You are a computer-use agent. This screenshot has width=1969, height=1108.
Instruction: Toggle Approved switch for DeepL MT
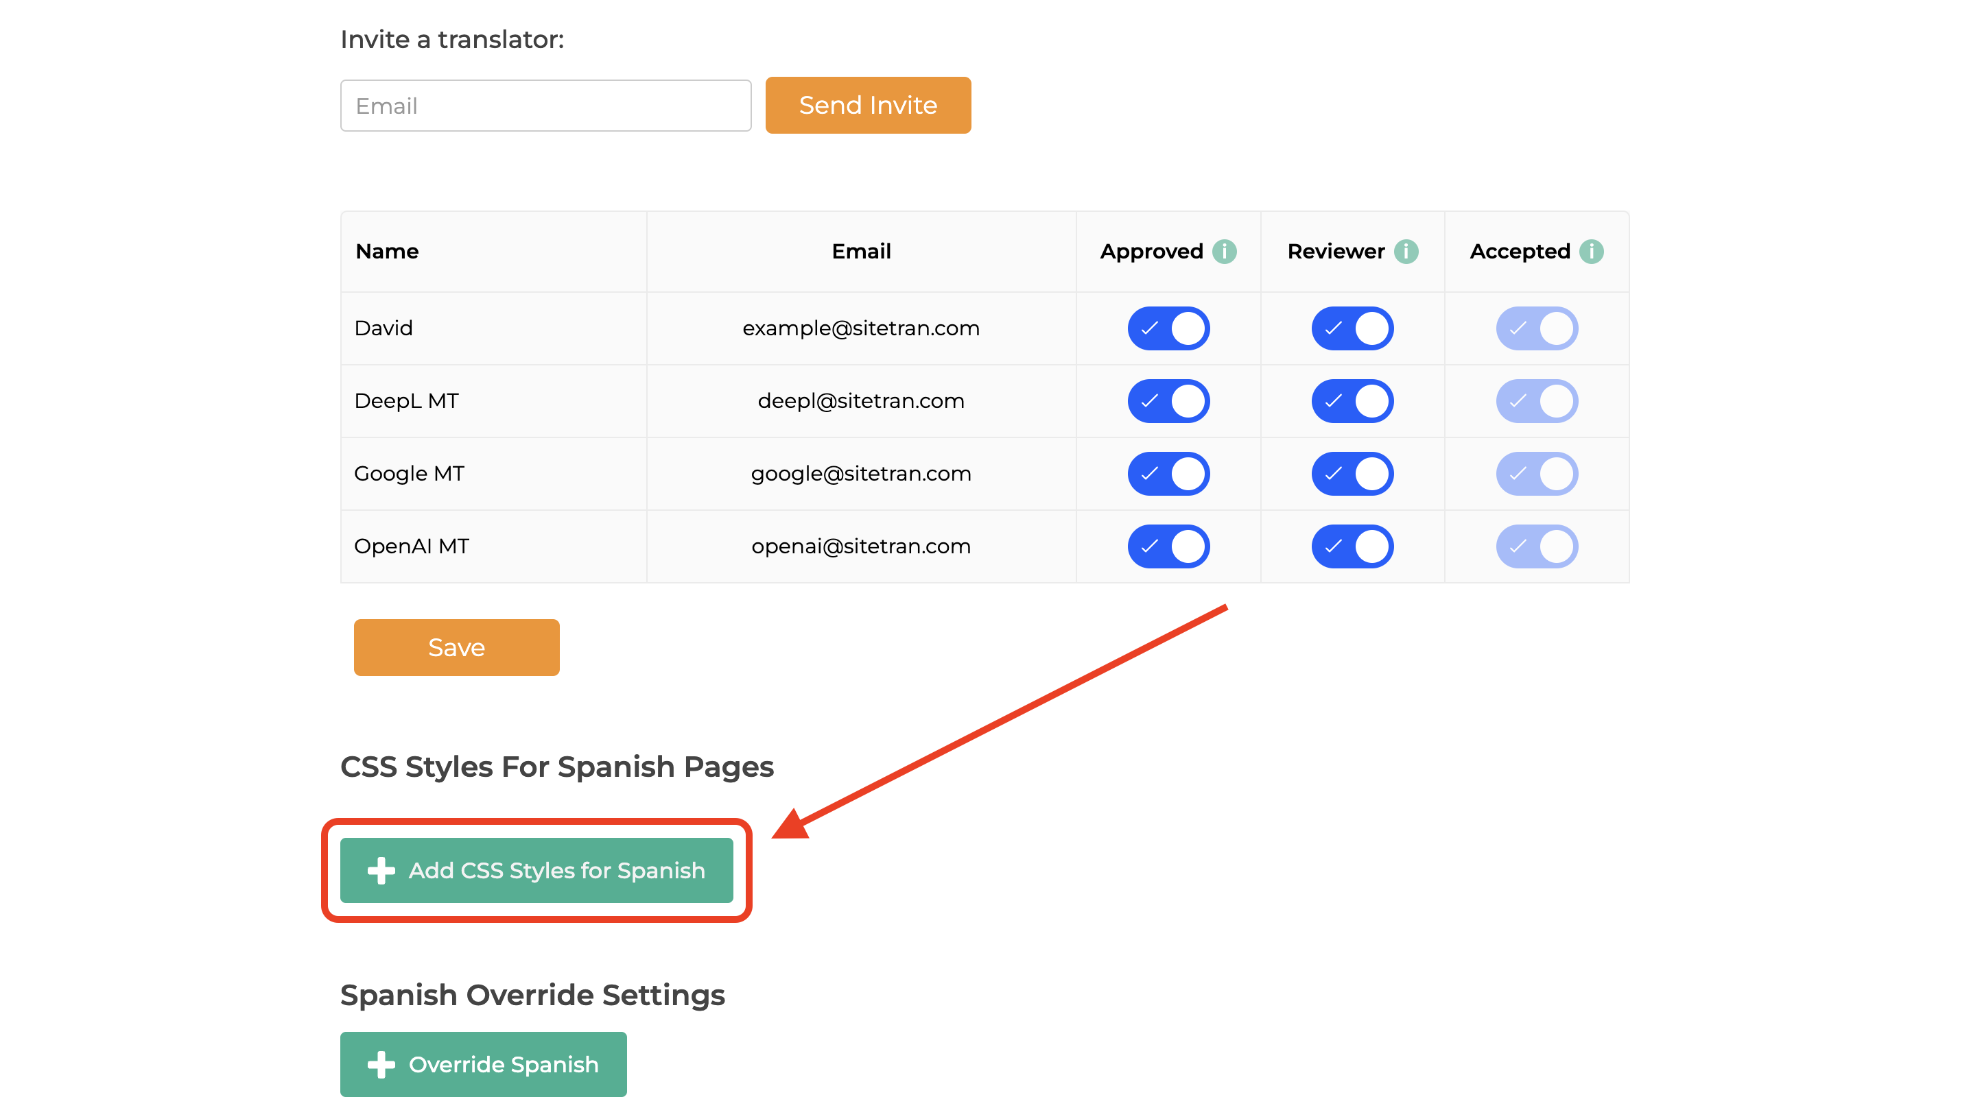pos(1168,401)
